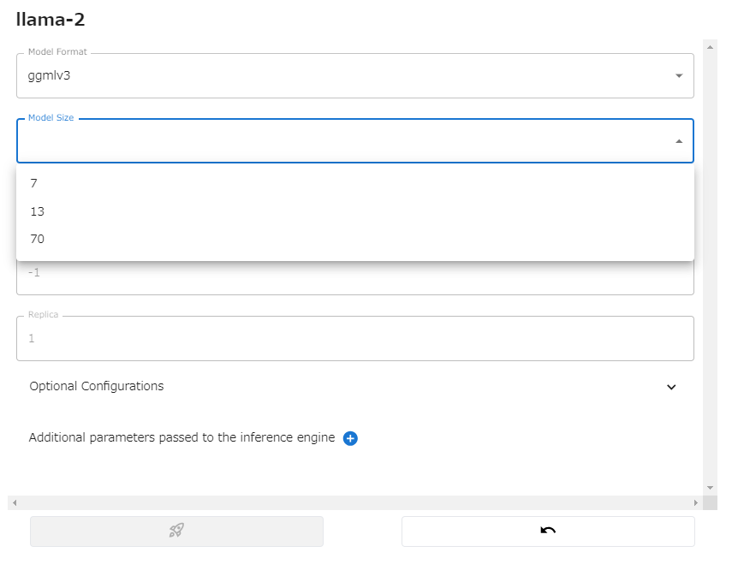Click the vertical scrollbar track
The width and height of the screenshot is (732, 564).
pos(710,267)
